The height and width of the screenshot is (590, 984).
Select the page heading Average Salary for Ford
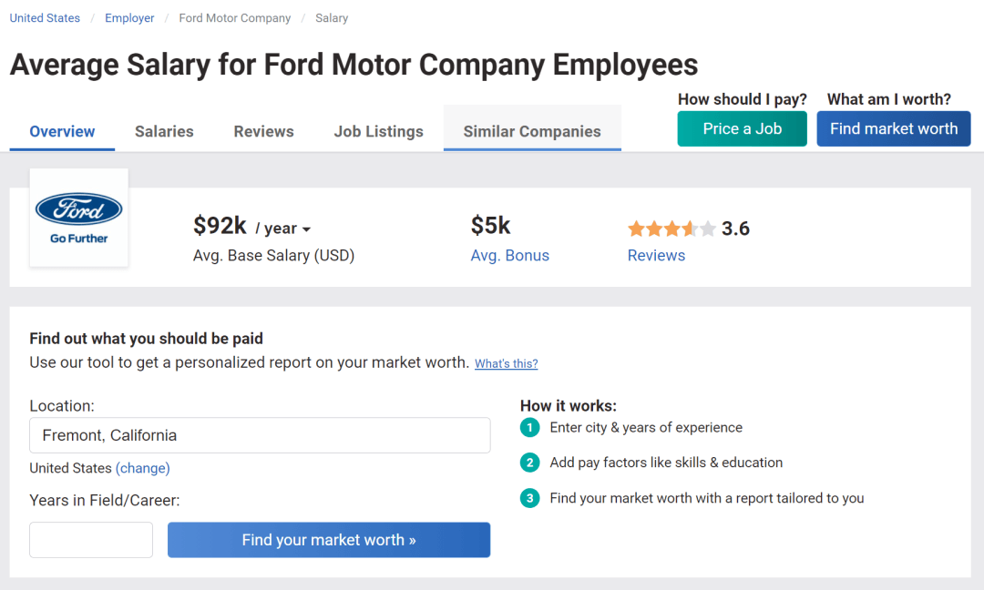[x=354, y=65]
